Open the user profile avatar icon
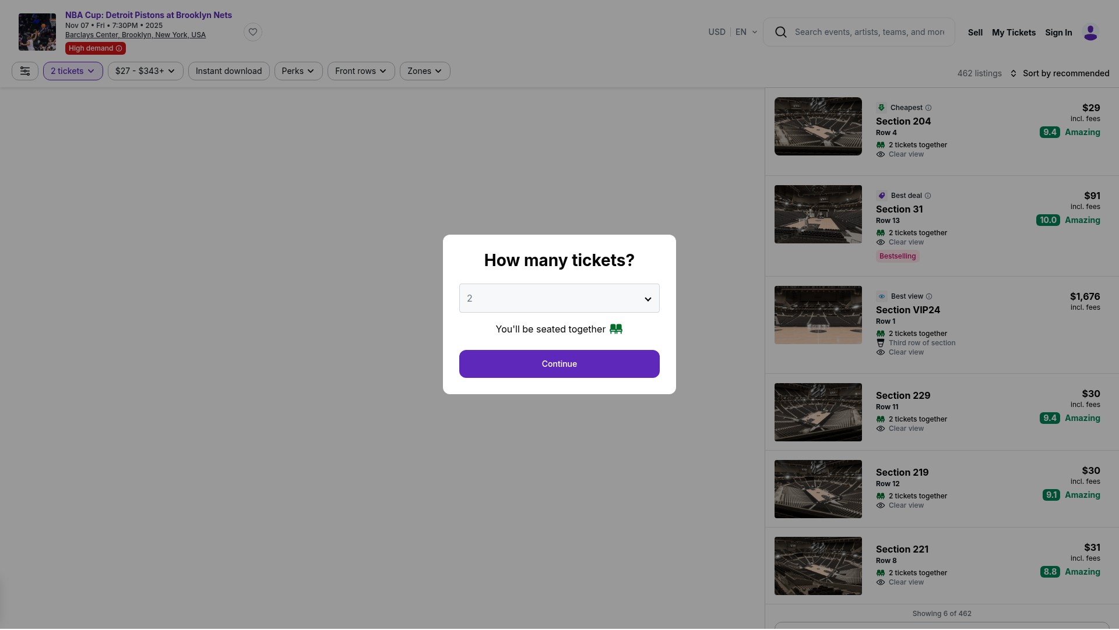Image resolution: width=1119 pixels, height=630 pixels. coord(1090,33)
